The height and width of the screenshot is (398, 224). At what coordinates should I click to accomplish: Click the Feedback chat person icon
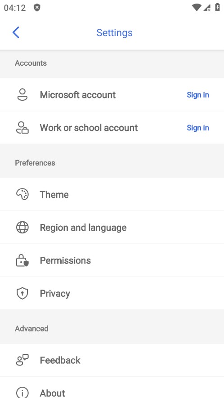pyautogui.click(x=22, y=360)
